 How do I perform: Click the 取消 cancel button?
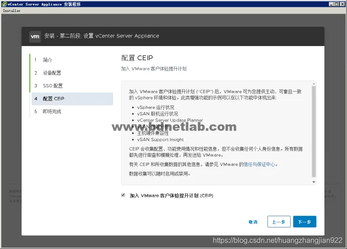pos(253,222)
